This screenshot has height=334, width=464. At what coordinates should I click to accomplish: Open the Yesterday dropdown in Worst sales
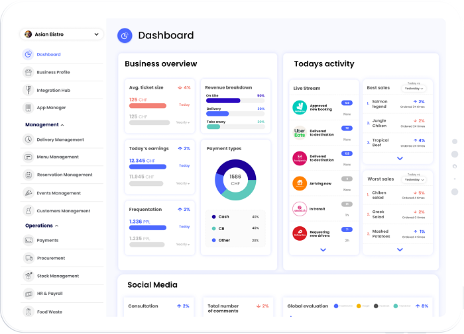[x=414, y=179]
